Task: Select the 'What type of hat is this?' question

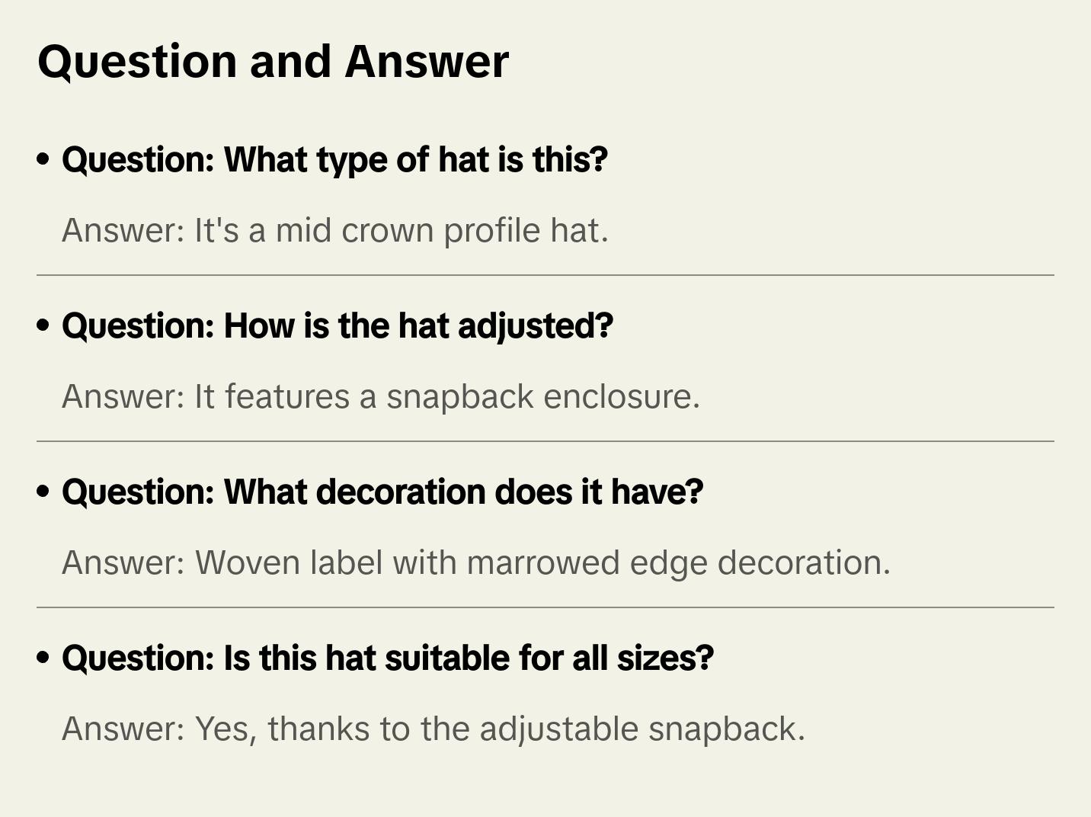Action: click(334, 160)
